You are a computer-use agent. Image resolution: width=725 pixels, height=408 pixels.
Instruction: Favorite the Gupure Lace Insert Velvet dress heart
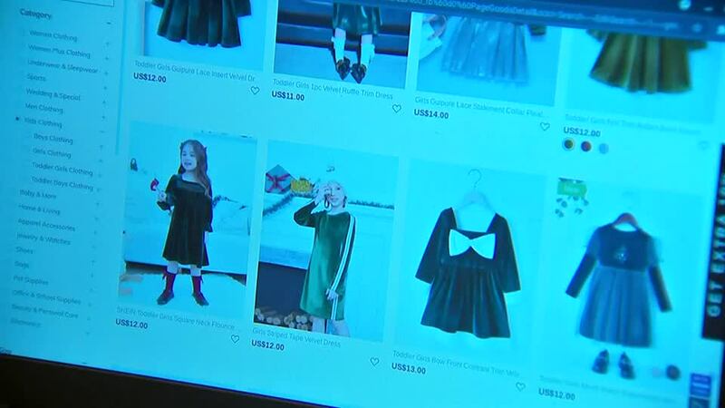coord(255,91)
